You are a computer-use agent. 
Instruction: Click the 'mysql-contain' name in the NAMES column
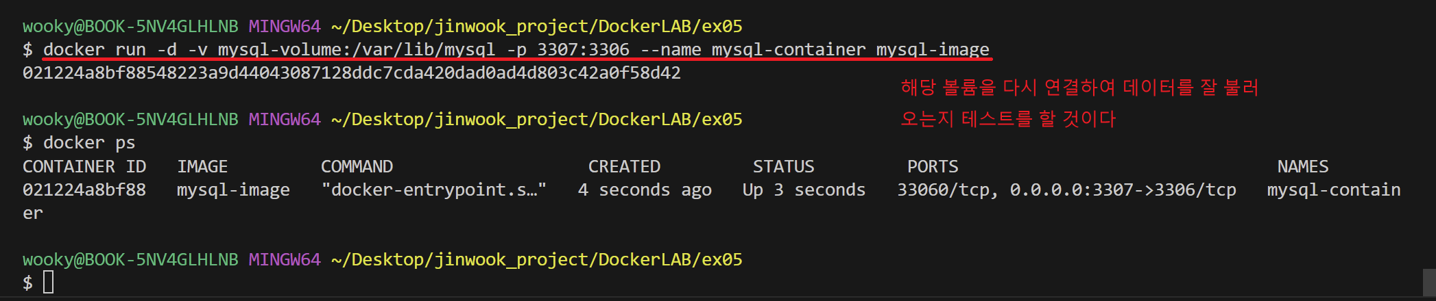[x=1333, y=189]
